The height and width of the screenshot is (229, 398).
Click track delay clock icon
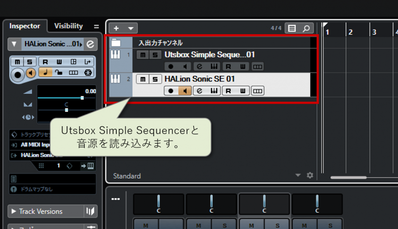28,117
